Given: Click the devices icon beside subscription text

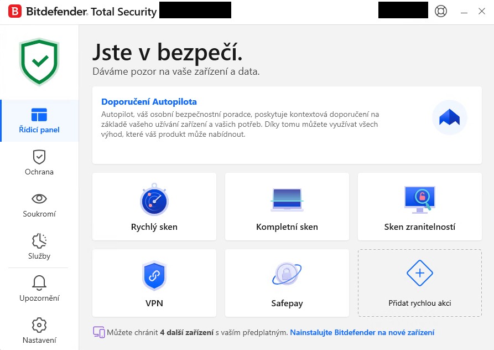Looking at the screenshot, I should tap(99, 332).
